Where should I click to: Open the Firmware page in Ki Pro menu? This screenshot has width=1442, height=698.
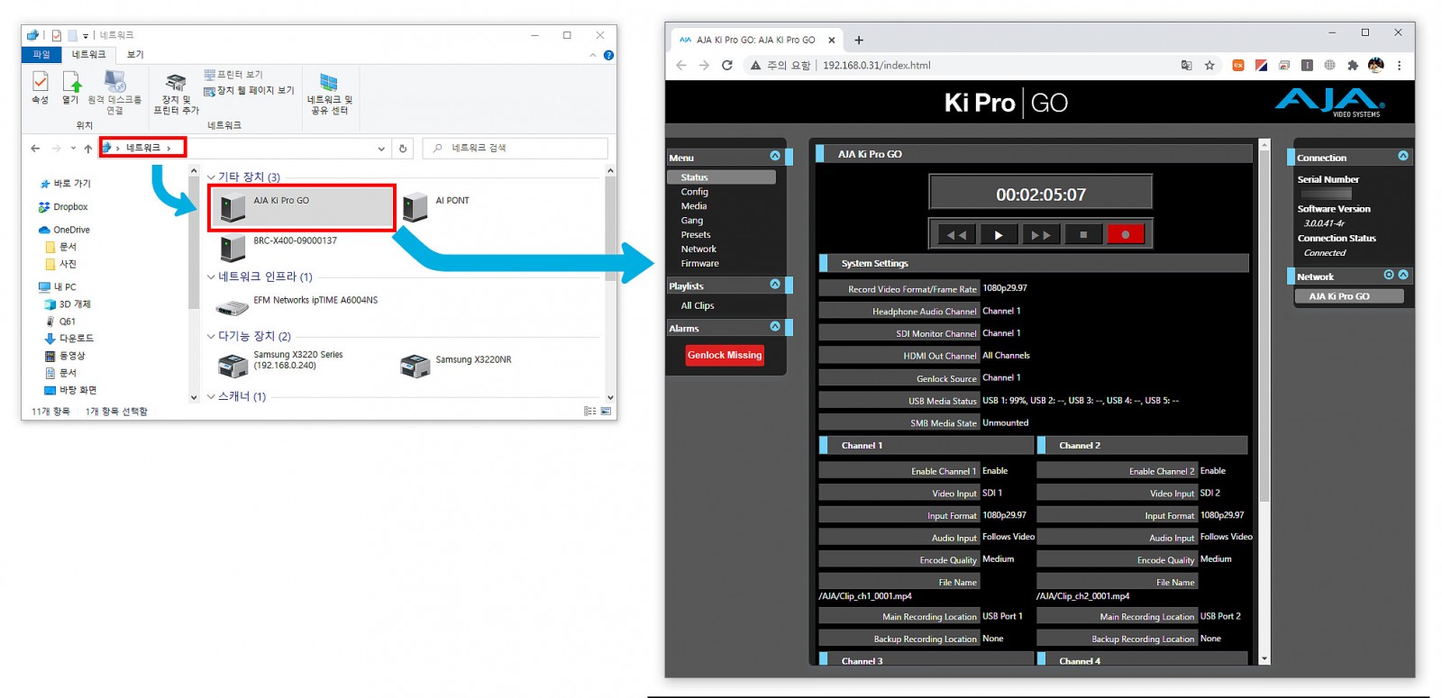700,264
